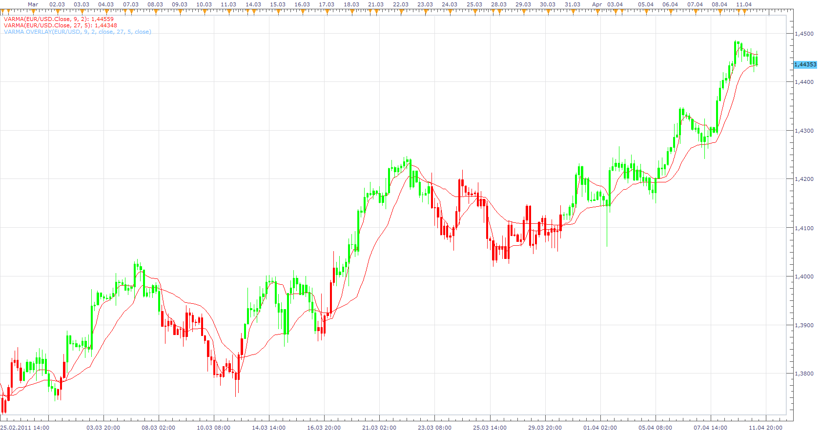Click the 01.04 02:00 bottom time label

600,428
